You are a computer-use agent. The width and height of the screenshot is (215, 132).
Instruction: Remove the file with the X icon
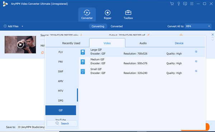(x=212, y=35)
